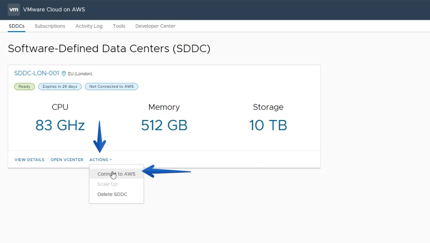Click the 512 GB Memory value

(x=164, y=125)
